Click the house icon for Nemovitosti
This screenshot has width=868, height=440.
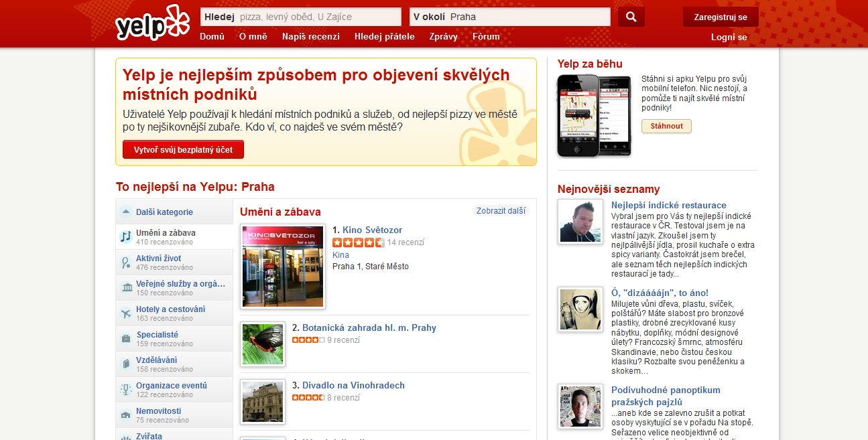point(125,415)
